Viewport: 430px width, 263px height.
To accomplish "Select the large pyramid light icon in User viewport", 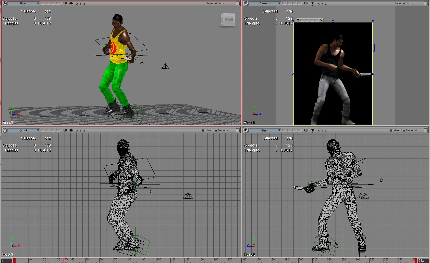I will coord(165,67).
